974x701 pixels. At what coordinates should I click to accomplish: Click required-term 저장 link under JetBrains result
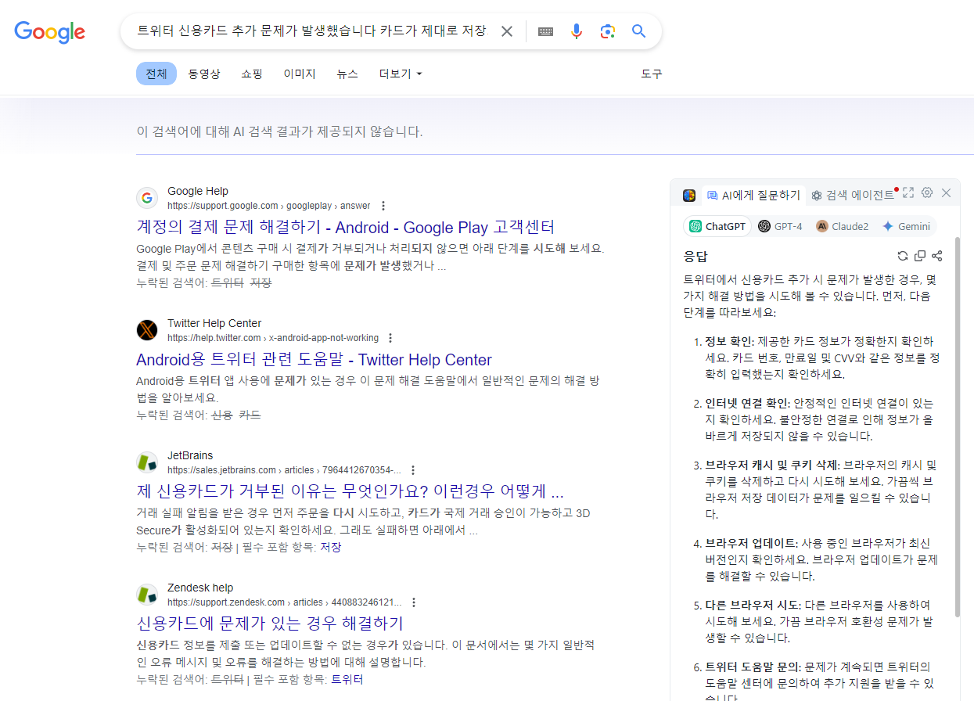pyautogui.click(x=330, y=547)
